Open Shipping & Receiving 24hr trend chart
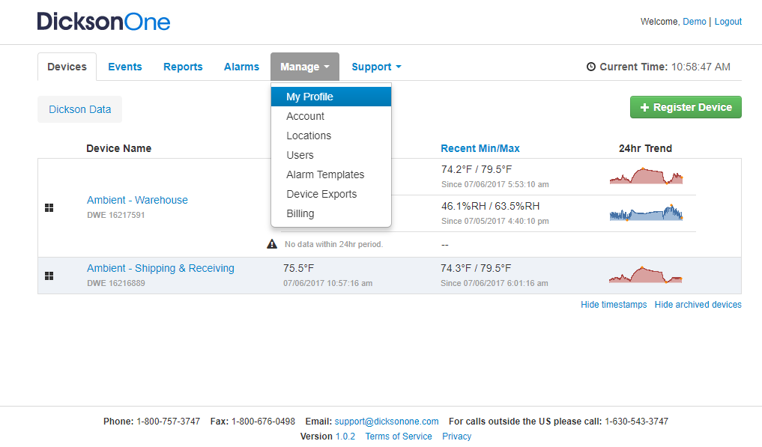762x447 pixels. (645, 275)
